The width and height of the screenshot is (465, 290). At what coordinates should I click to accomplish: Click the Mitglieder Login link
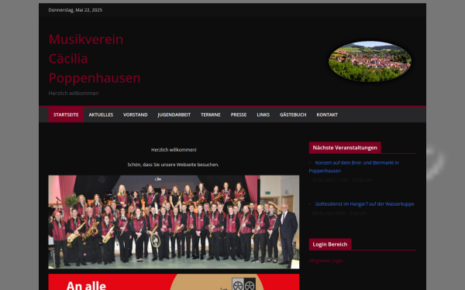326,261
